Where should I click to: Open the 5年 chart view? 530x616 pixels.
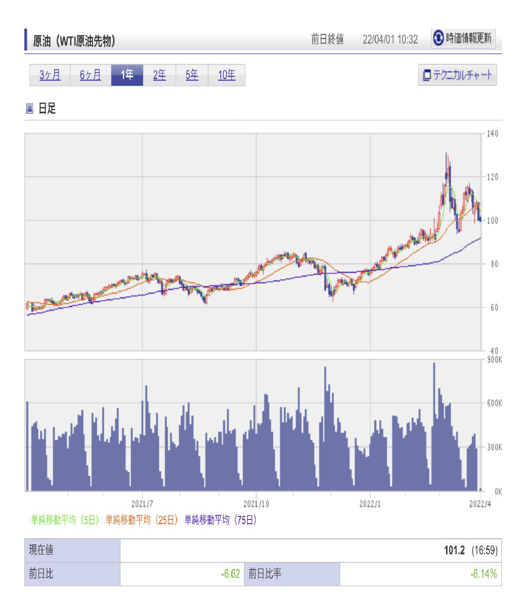[x=192, y=75]
